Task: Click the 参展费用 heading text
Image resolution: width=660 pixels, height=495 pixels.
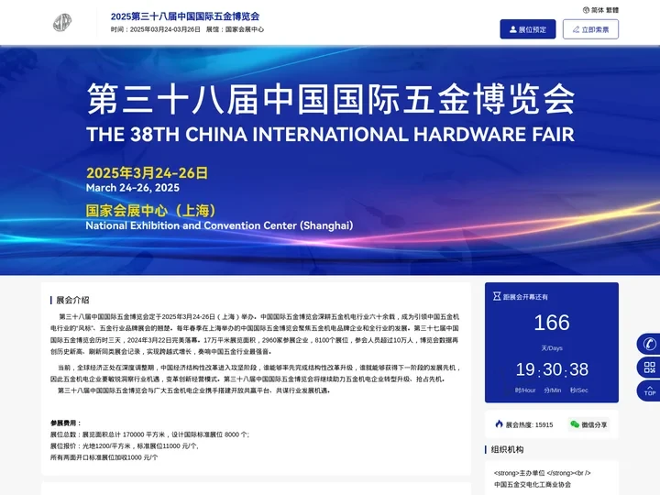Action: point(66,423)
